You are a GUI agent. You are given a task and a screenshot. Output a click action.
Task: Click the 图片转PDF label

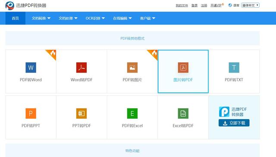183,80
